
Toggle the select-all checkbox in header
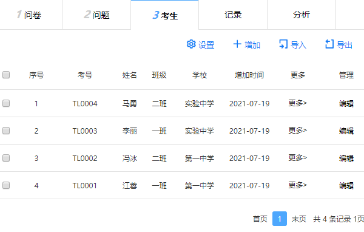[x=6, y=75]
